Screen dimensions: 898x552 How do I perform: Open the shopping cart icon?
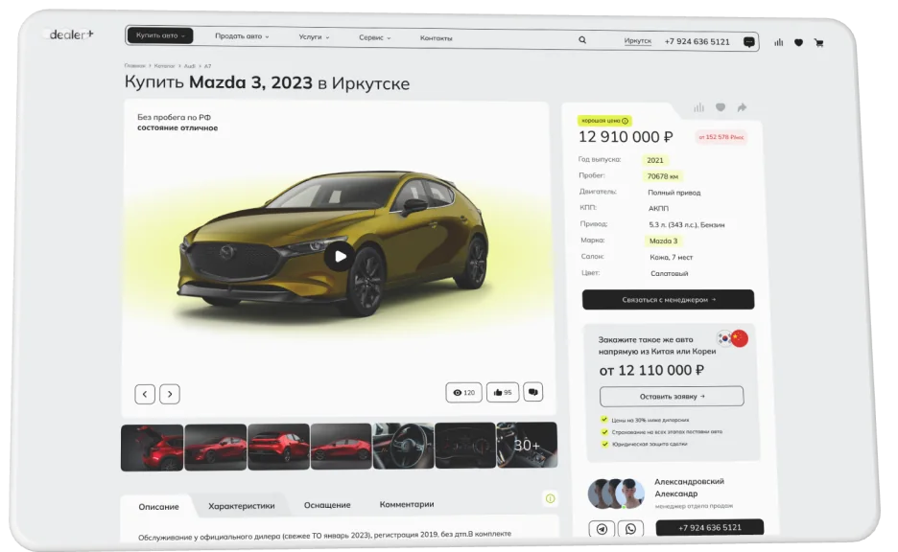pyautogui.click(x=818, y=43)
